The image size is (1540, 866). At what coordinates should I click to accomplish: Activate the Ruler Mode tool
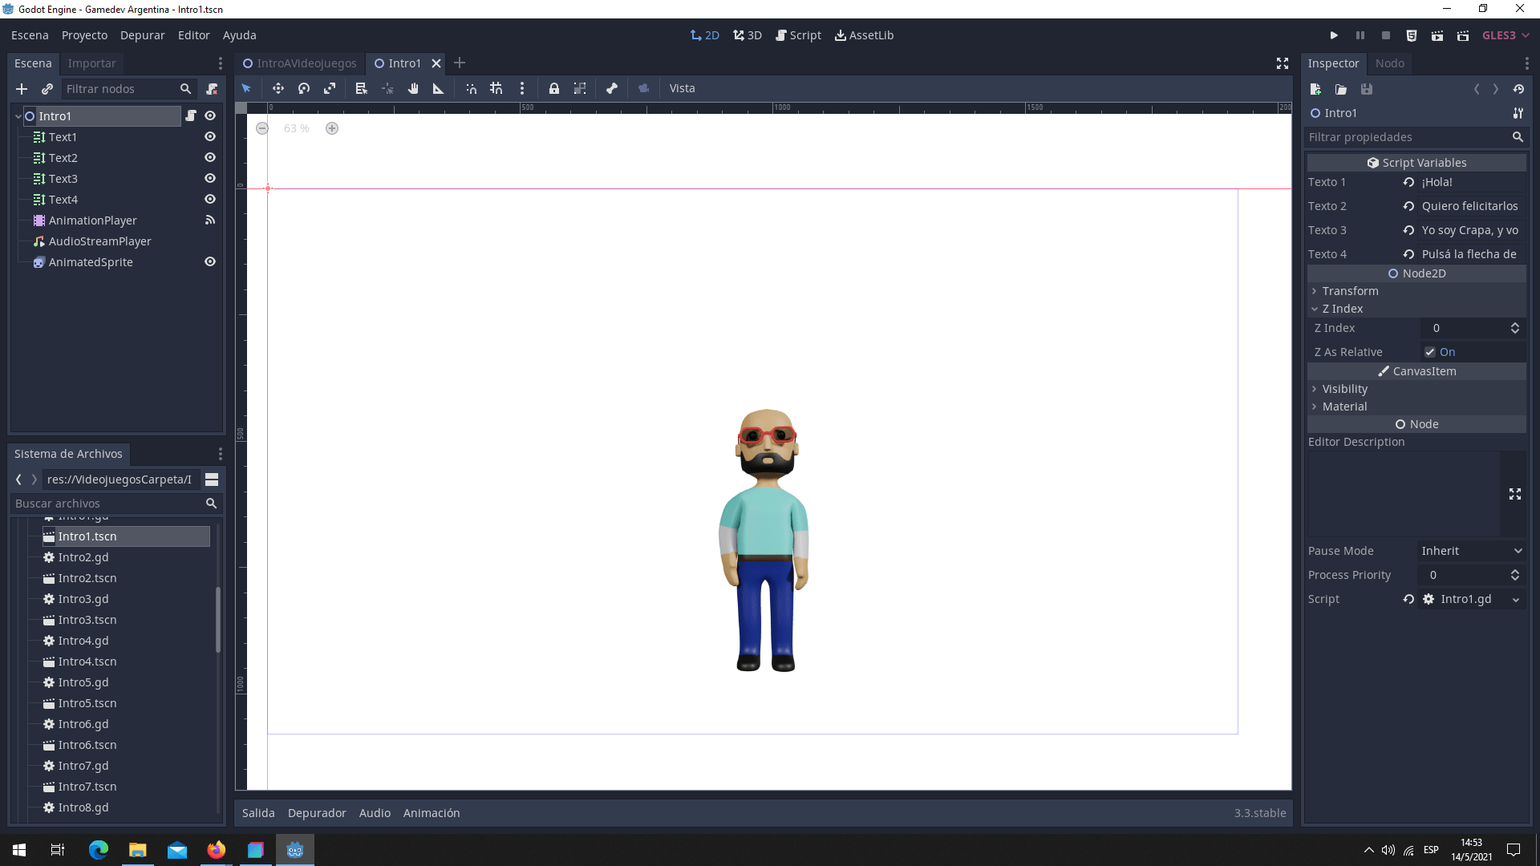point(439,88)
